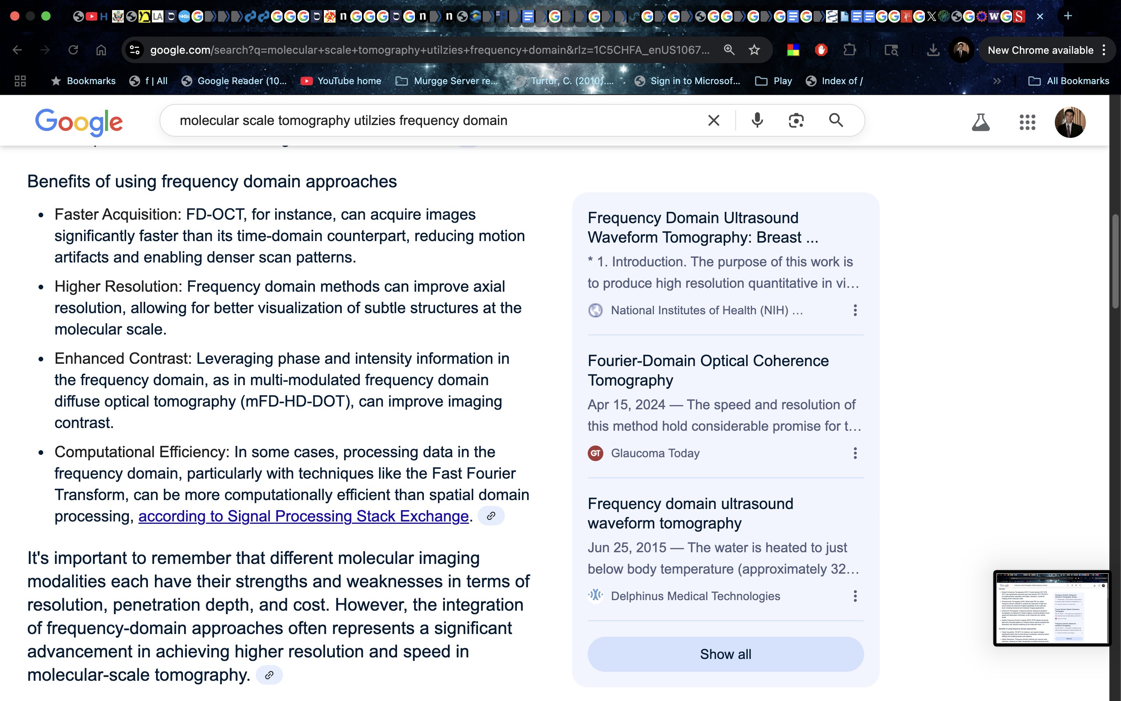Open the Chrome extensions puzzle icon

pyautogui.click(x=849, y=50)
